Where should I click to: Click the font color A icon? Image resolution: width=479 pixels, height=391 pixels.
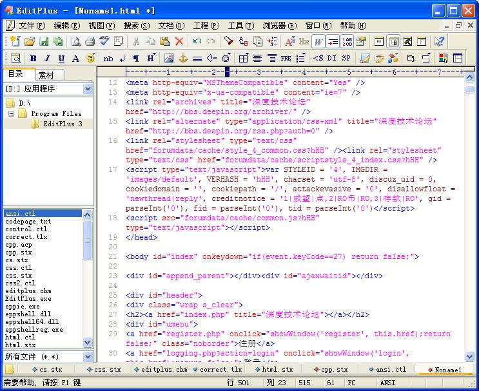[75, 58]
